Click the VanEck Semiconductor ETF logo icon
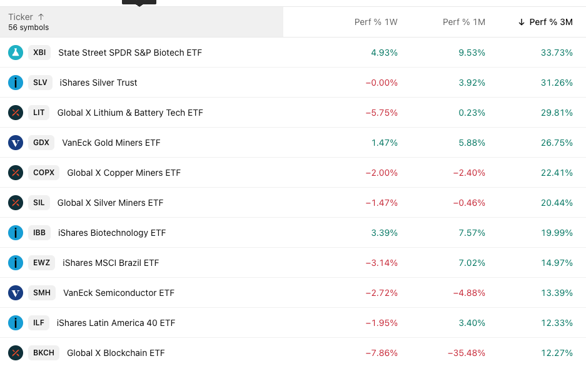586x366 pixels. [16, 293]
